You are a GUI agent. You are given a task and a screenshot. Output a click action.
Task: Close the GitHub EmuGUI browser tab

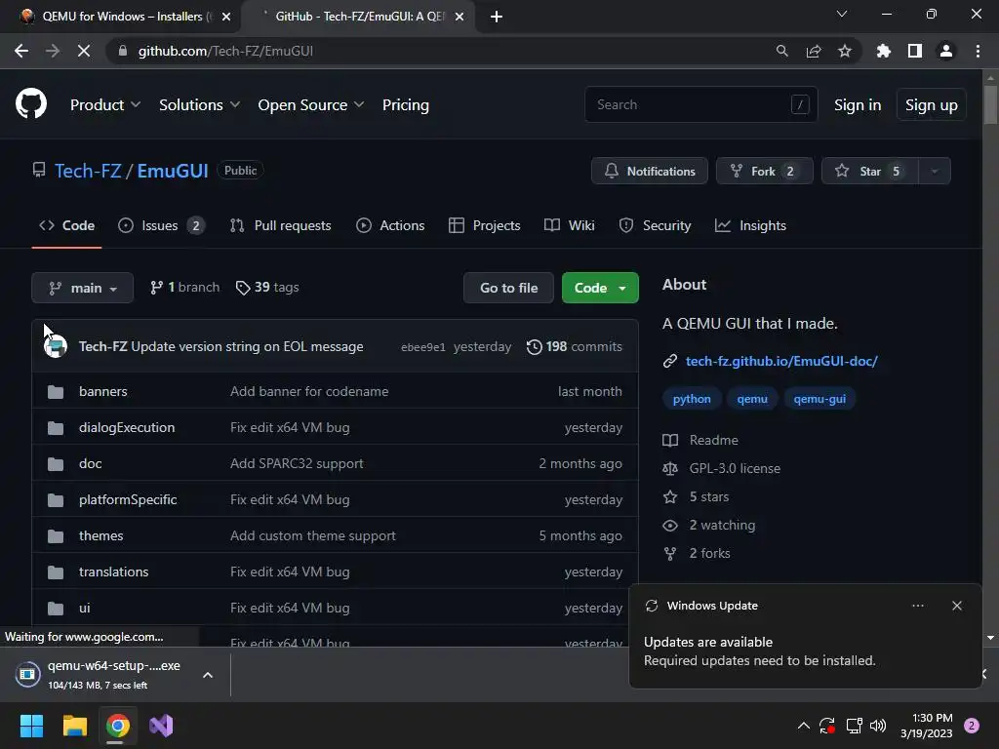pyautogui.click(x=460, y=17)
